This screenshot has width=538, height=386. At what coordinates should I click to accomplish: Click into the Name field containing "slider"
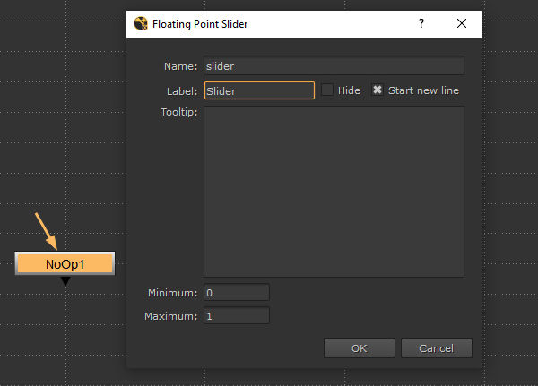tap(334, 66)
